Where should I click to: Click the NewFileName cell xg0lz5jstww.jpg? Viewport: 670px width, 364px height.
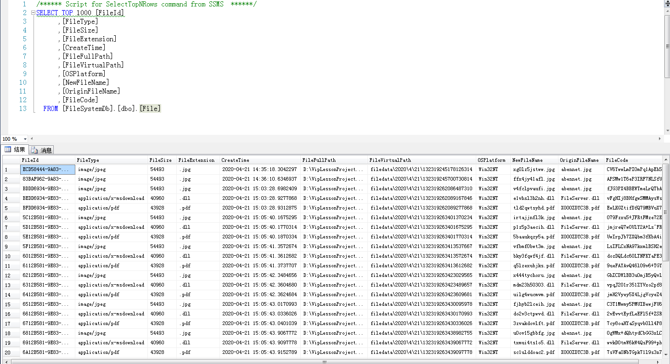tap(534, 169)
